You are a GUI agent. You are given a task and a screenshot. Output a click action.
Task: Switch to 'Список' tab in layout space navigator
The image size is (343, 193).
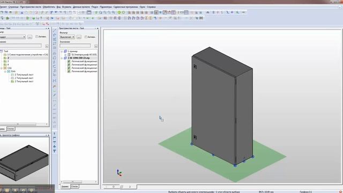coord(74,187)
